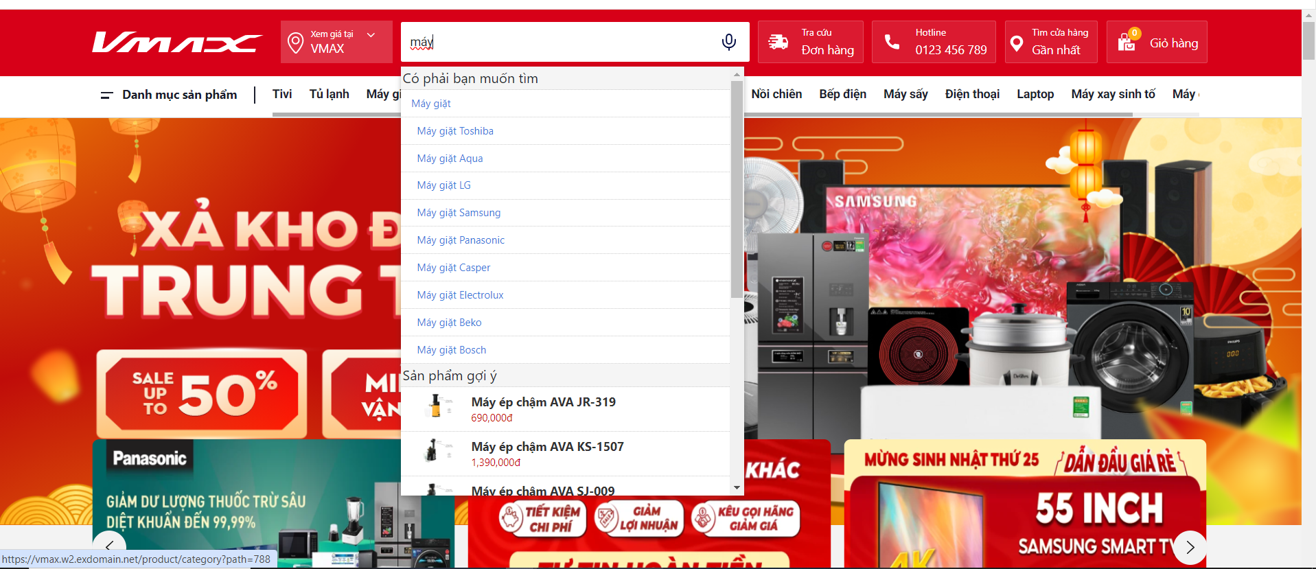
Task: Open the 'Tủ lạnh' category
Action: tap(329, 94)
